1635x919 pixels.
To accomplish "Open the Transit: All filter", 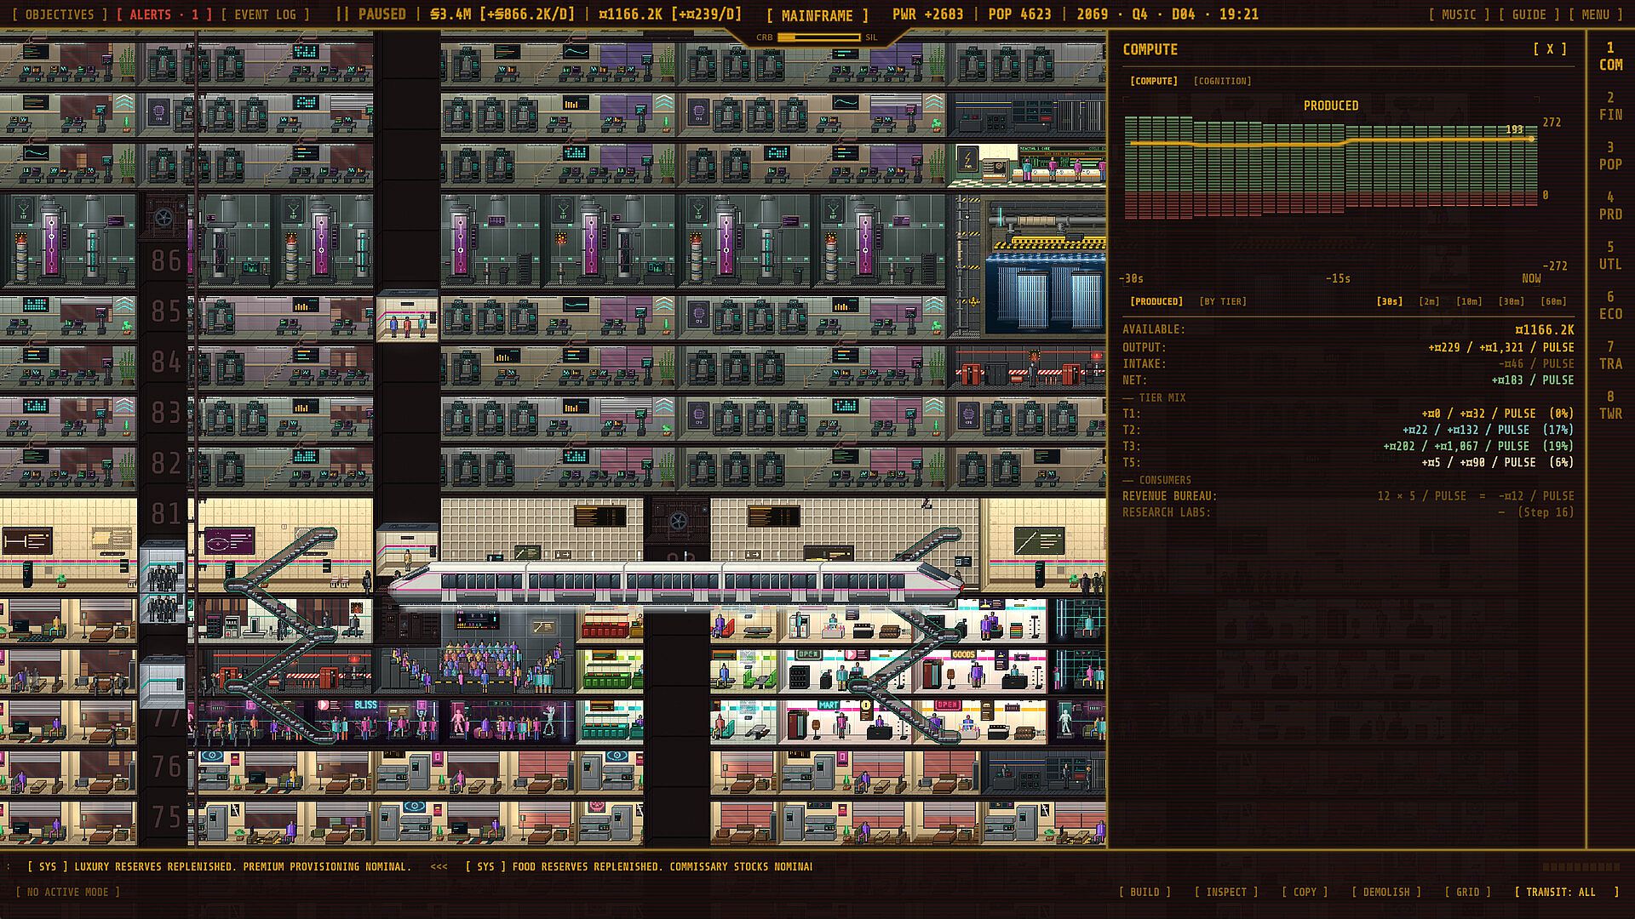I will pos(1566,892).
